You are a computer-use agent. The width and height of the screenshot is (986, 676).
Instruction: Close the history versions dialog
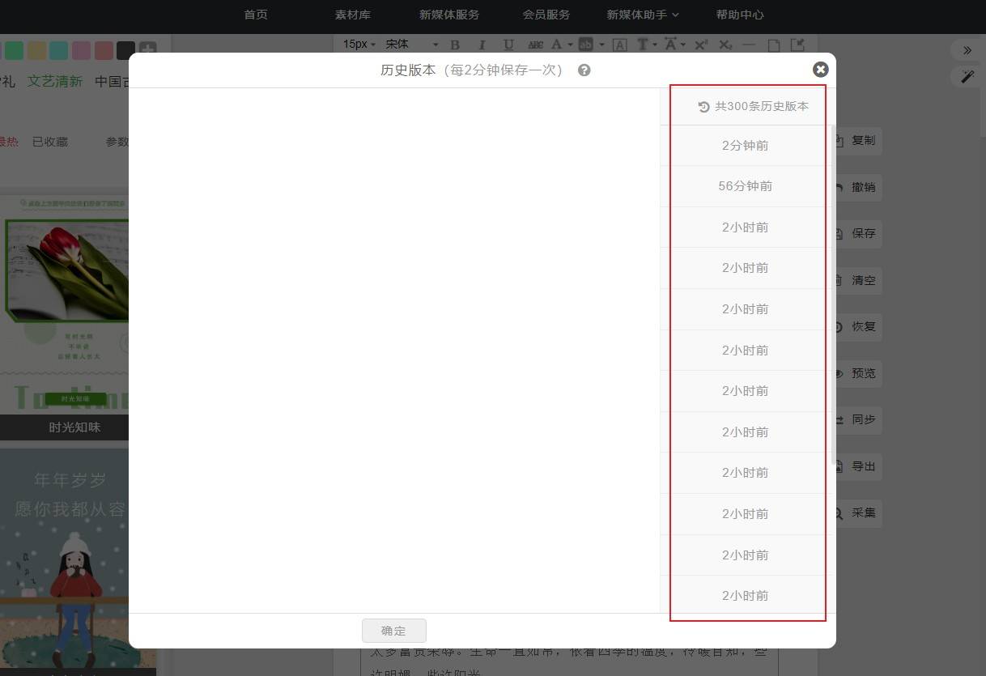pos(820,70)
